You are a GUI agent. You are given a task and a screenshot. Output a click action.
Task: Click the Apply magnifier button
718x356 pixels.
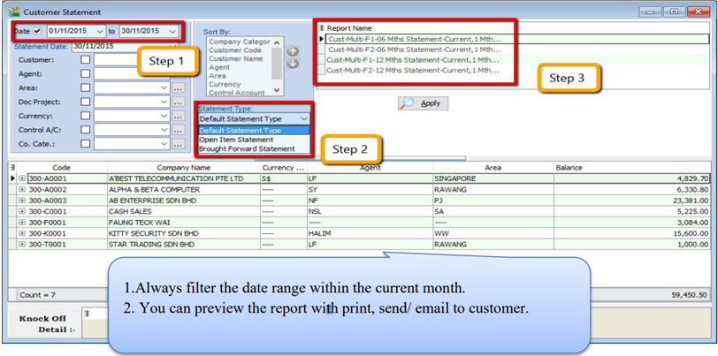click(424, 103)
